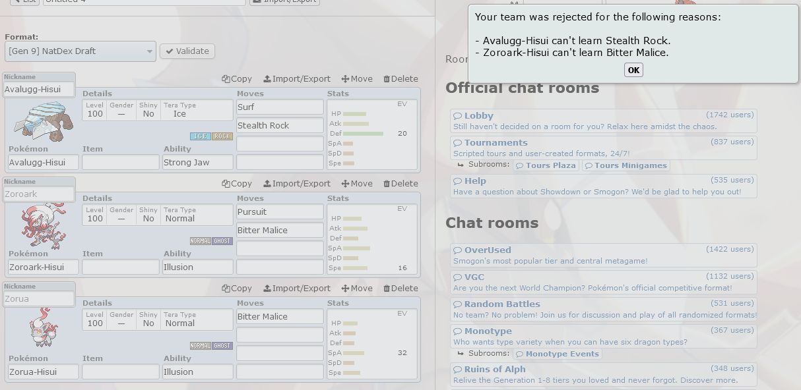Screen dimensions: 801x390
Task: Click the Move handle of Zoroark-Hisui
Action: pyautogui.click(x=357, y=184)
